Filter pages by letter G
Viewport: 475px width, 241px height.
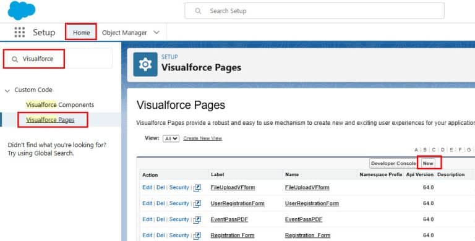(469, 150)
